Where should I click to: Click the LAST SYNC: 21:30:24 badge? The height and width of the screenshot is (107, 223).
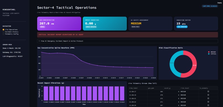210,6
